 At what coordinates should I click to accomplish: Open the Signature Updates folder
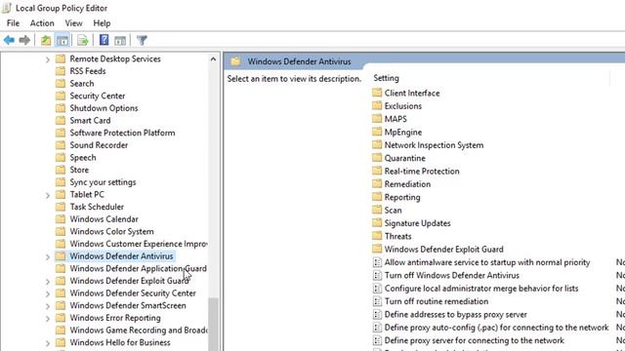(417, 223)
